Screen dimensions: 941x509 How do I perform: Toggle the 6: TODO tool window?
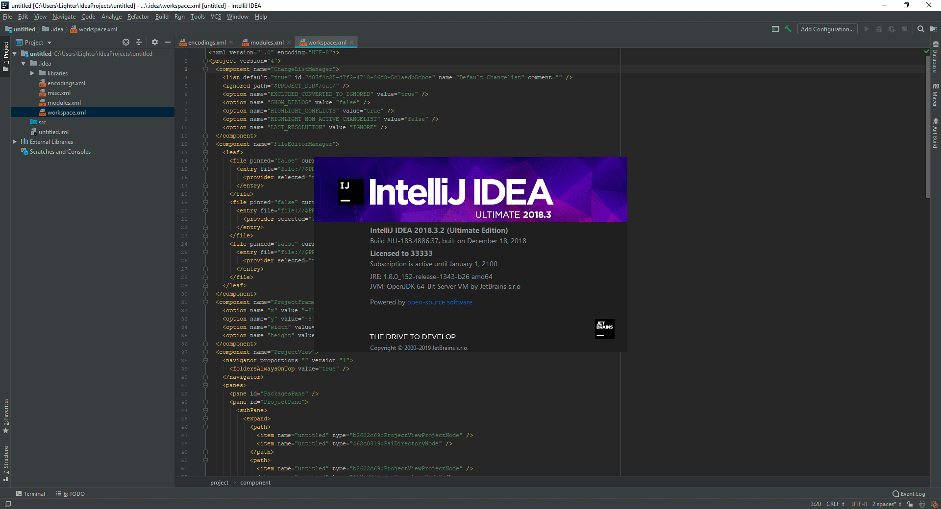(x=71, y=493)
